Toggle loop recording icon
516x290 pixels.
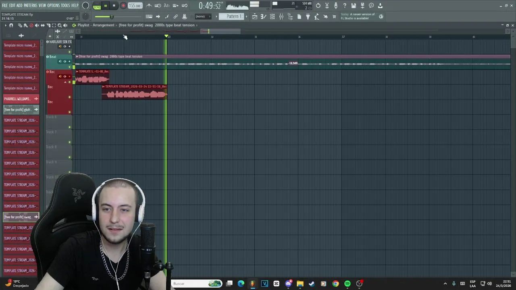185,6
